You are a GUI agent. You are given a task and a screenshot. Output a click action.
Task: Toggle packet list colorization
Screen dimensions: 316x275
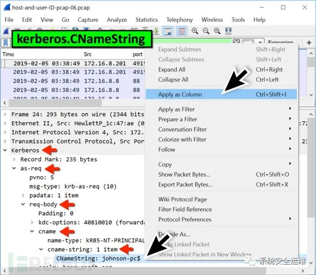(x=181, y=31)
